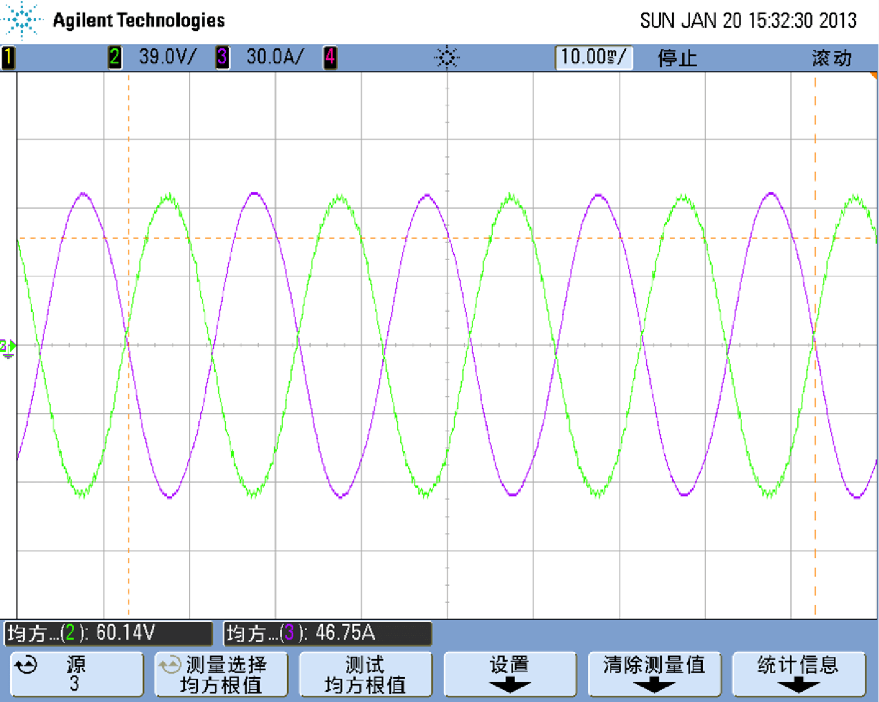
Task: Click orange trigger level marker at top right
Action: [x=874, y=75]
